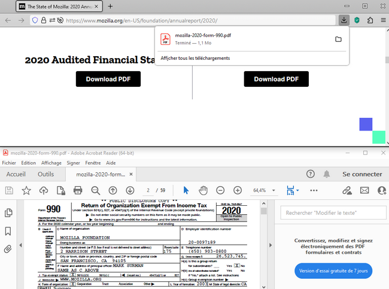Click the tracking protection shield icon

[35, 20]
